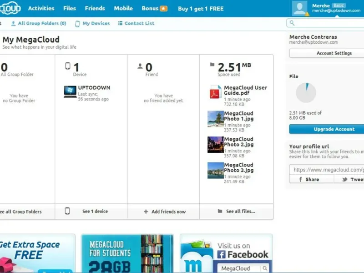Click the Bonus star badge icon
This screenshot has height=273, width=364.
164,9
